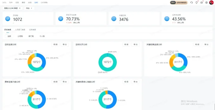Switch to the 目标维度 tab

pos(8,30)
